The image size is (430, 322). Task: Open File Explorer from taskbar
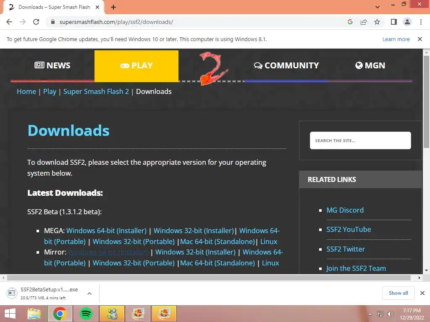(34, 314)
